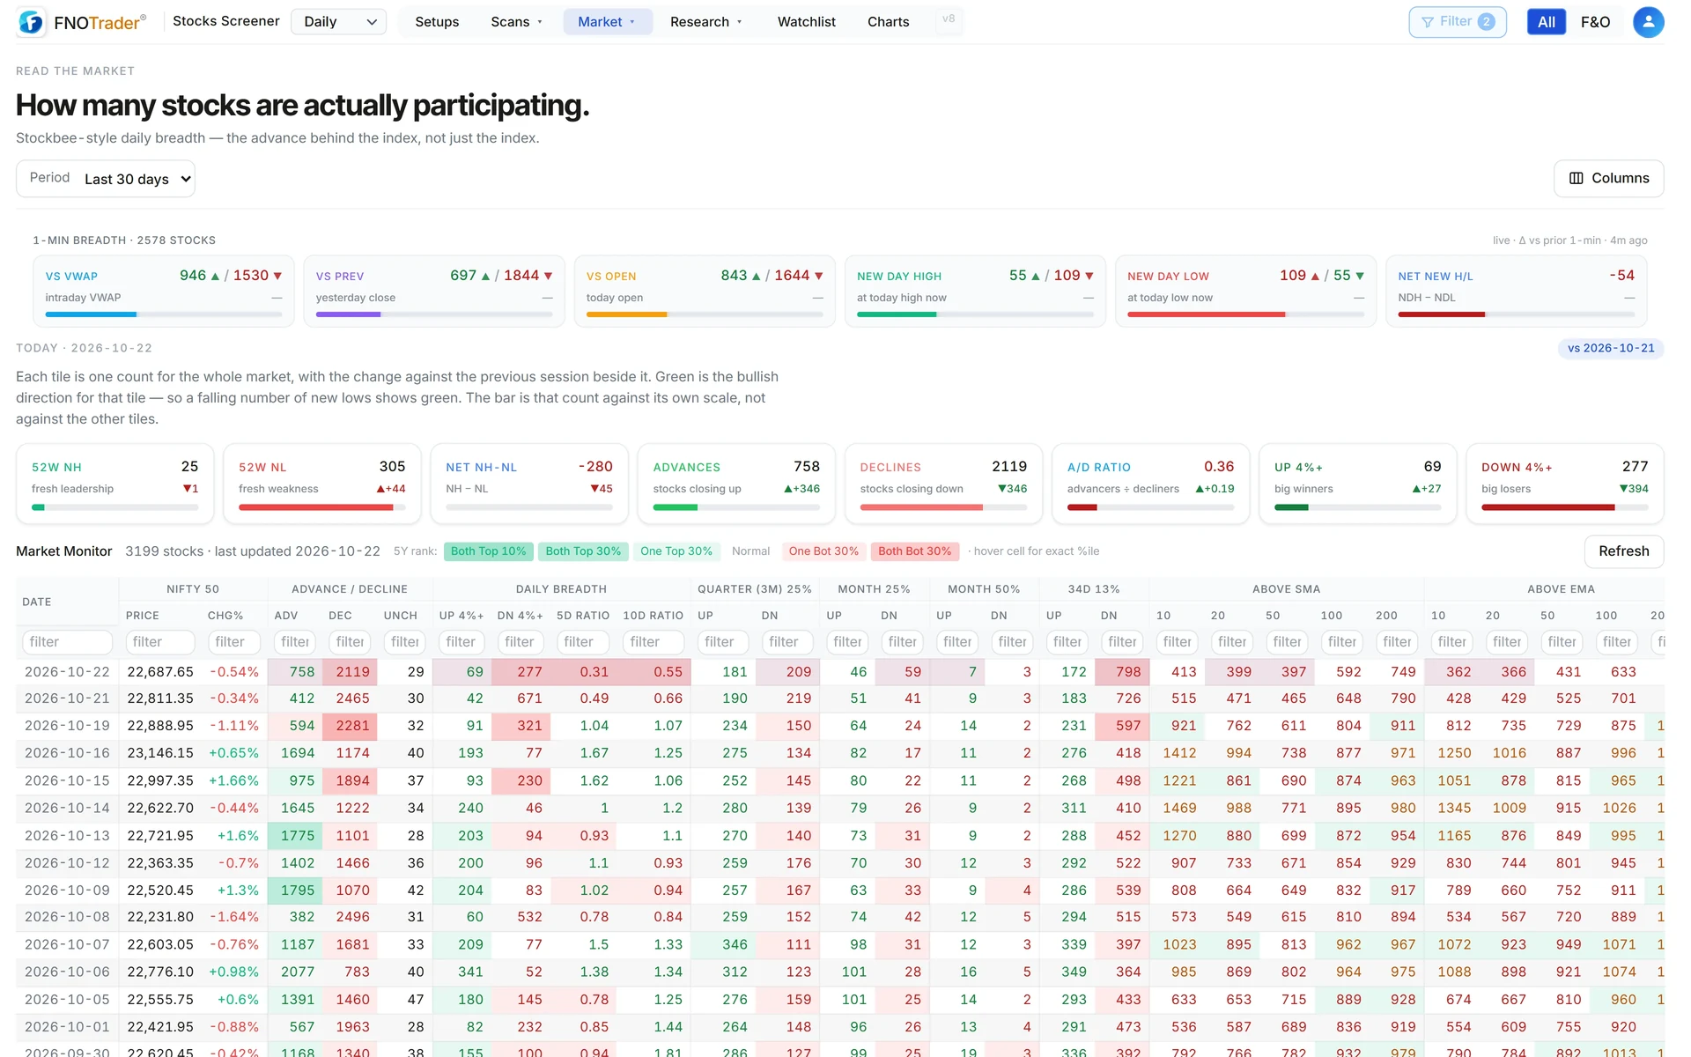Select the Both Top 10% rank legend
The image size is (1691, 1057).
[488, 551]
